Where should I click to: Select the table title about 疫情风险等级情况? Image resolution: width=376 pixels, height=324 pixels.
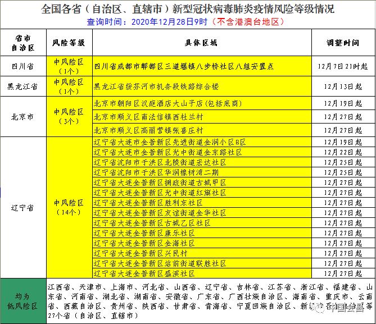pyautogui.click(x=188, y=9)
